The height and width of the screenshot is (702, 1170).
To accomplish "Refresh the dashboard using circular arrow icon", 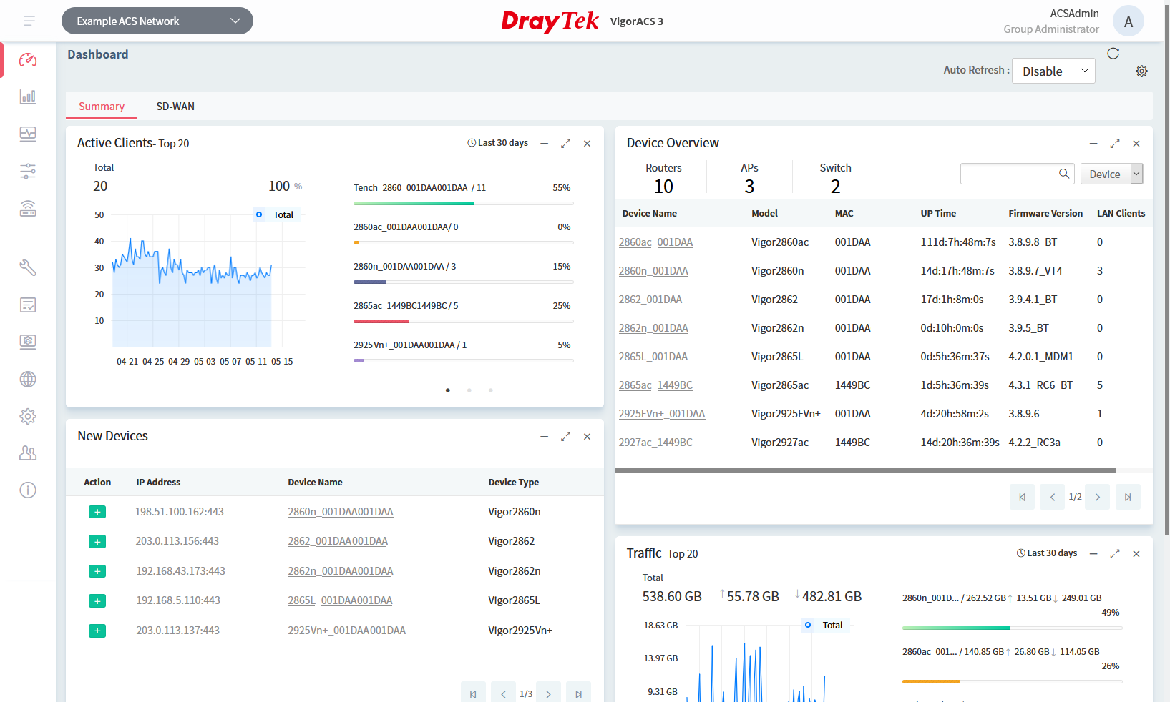I will click(1113, 54).
